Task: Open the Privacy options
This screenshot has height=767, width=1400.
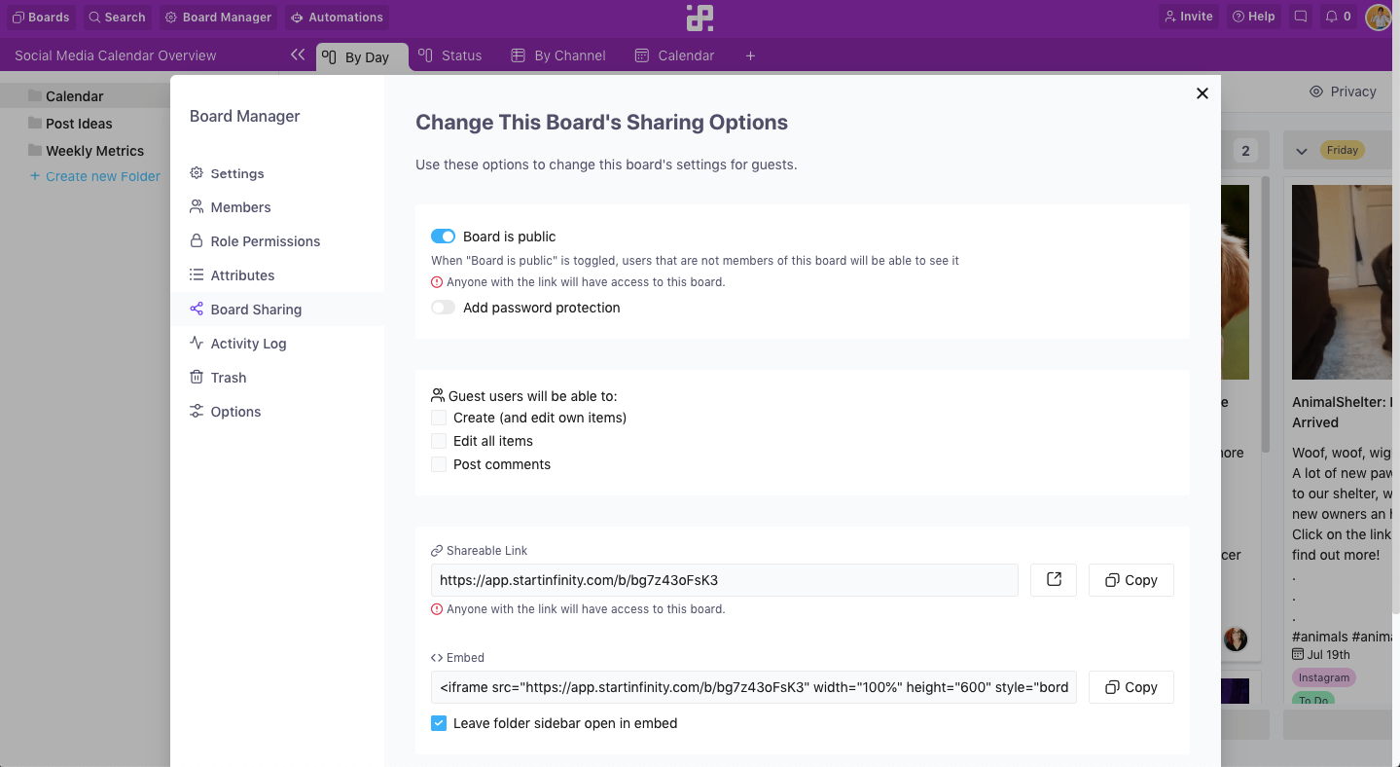Action: 1343,91
